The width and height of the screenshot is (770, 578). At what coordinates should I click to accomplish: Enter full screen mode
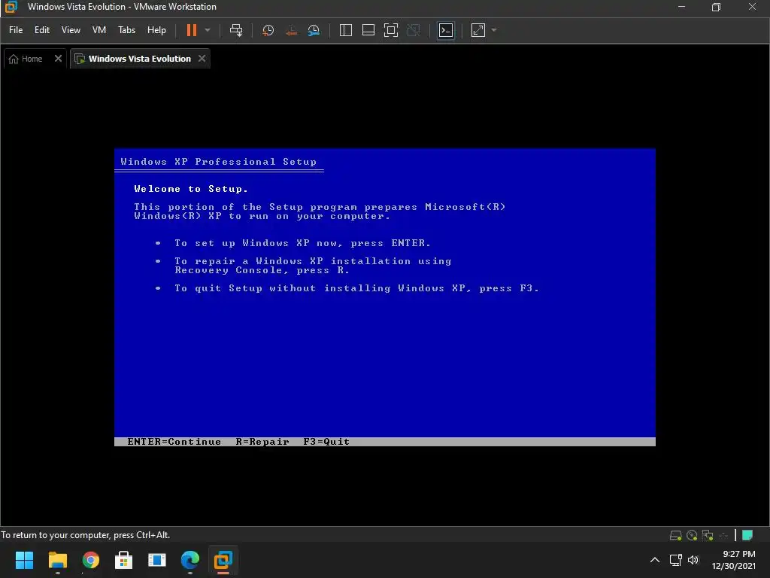pyautogui.click(x=391, y=30)
